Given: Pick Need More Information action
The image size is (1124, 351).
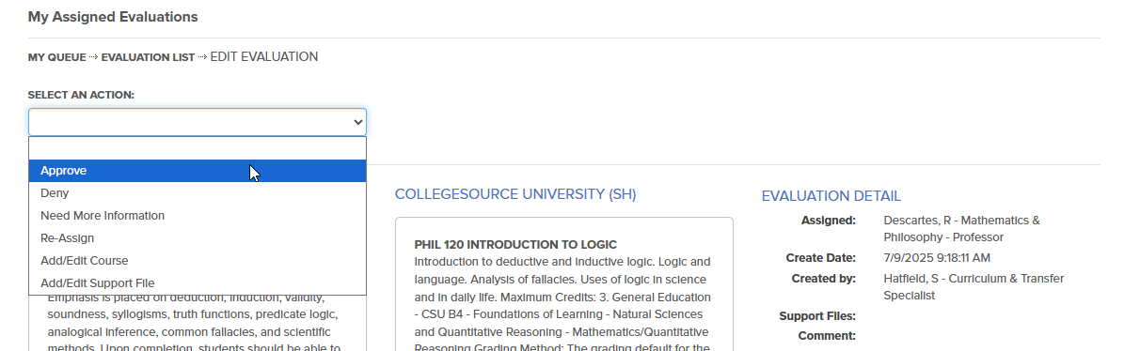Looking at the screenshot, I should coord(198,216).
